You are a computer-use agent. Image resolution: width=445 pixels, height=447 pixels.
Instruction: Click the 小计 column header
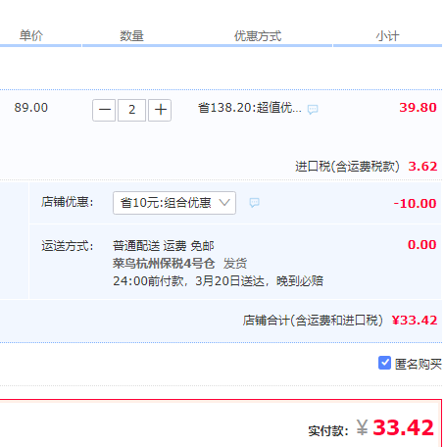click(387, 36)
